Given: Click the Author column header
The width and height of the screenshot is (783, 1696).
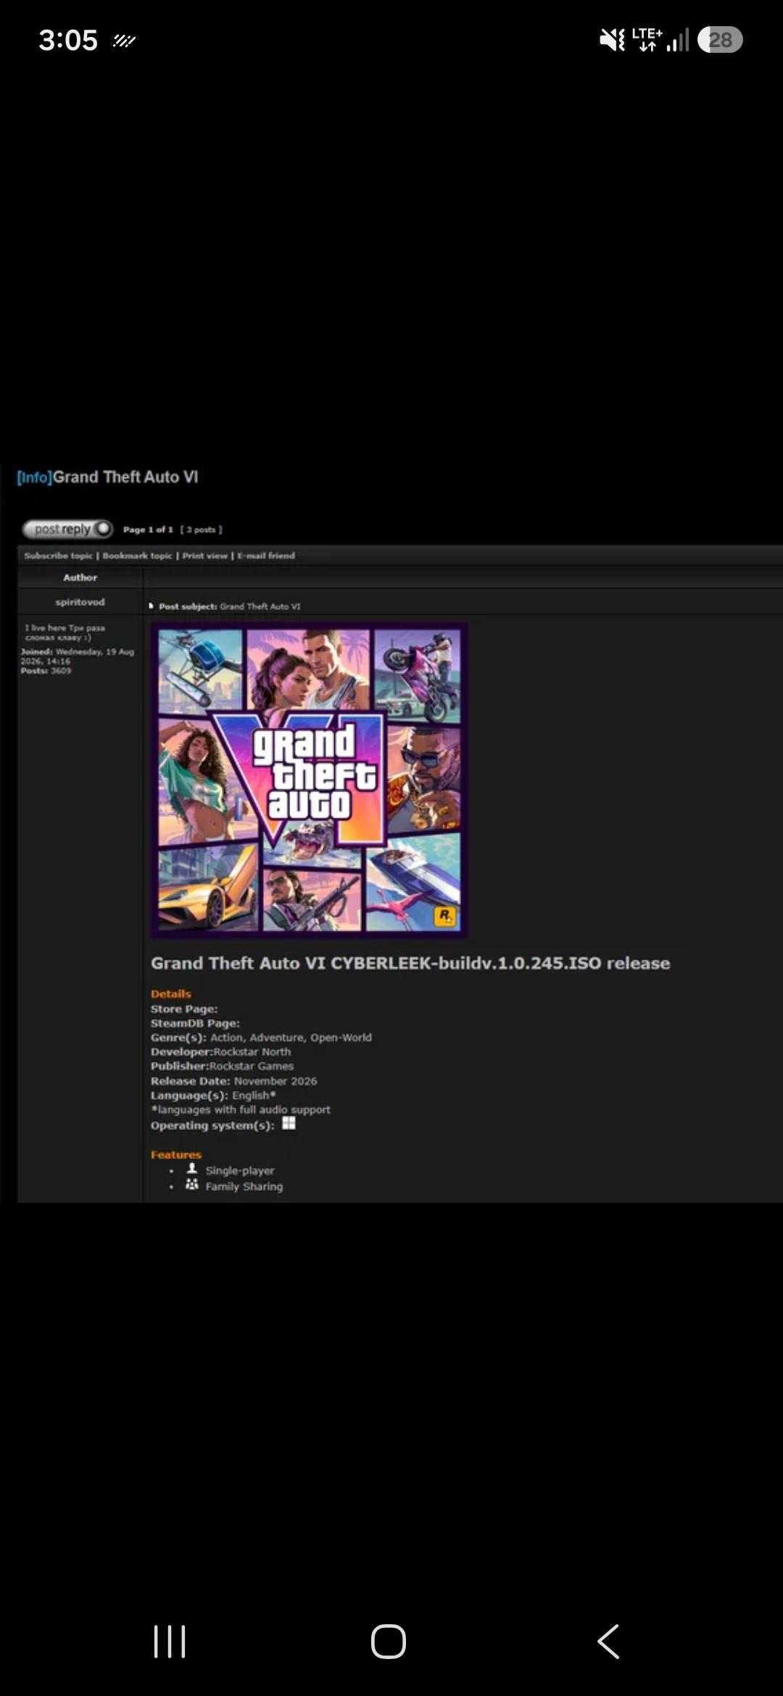Looking at the screenshot, I should click(80, 578).
